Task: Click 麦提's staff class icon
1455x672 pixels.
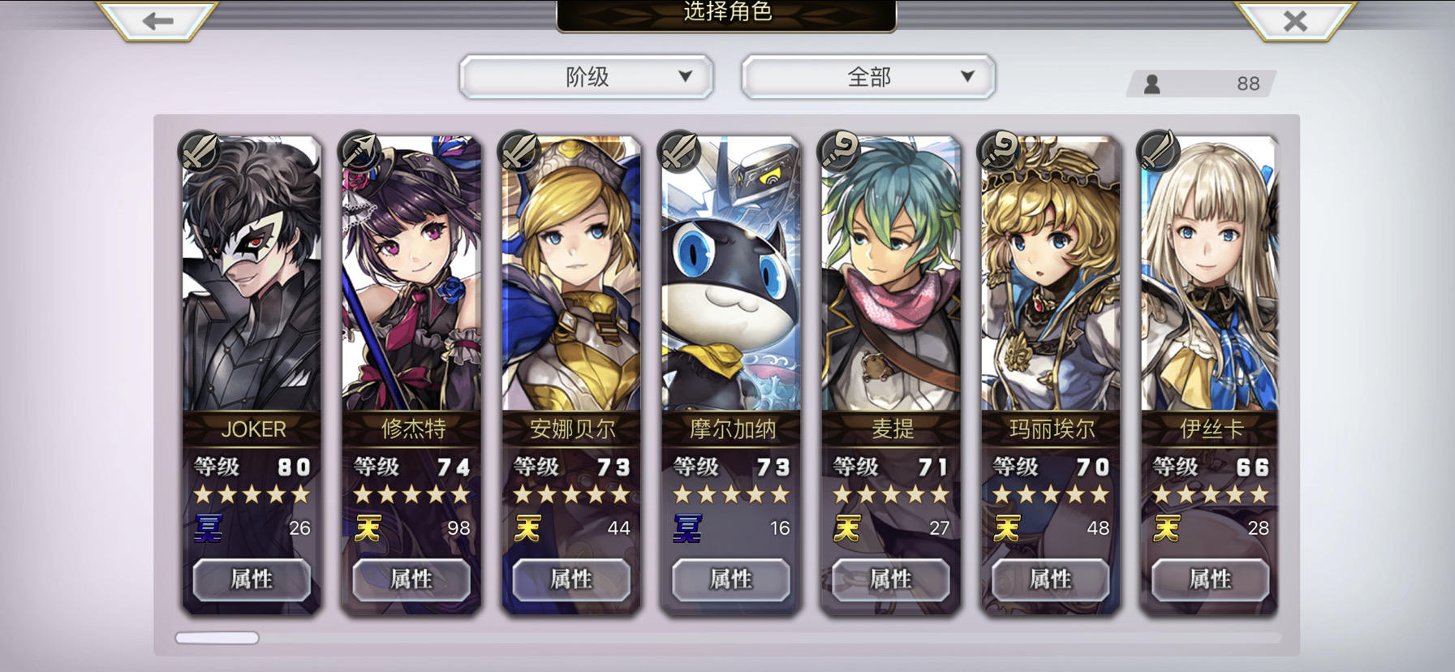Action: pyautogui.click(x=838, y=151)
